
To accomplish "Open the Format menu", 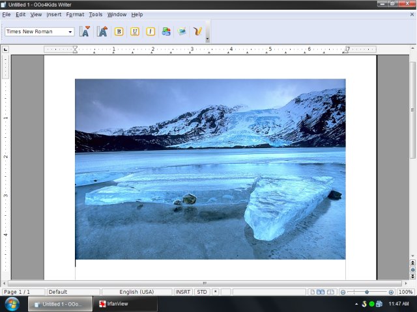I will 75,14.
